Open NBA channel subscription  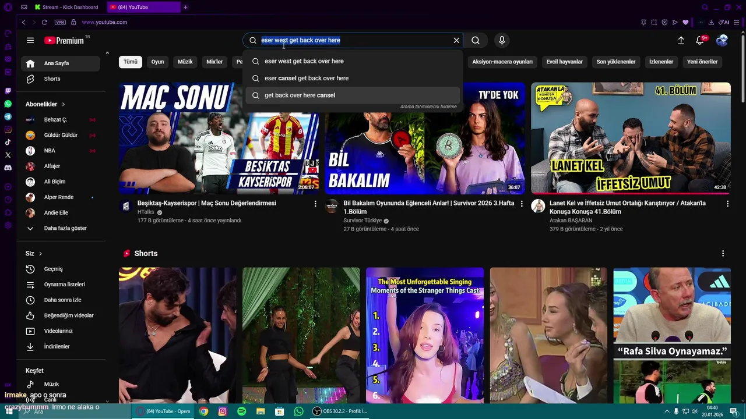[x=61, y=151]
